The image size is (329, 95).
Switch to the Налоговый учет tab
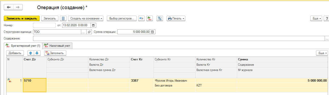pos(57,46)
